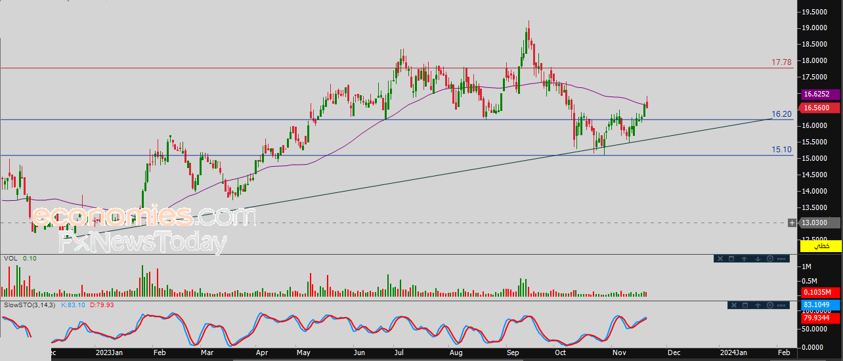Select the VOL indicator label
This screenshot has height=361, width=843.
11,259
